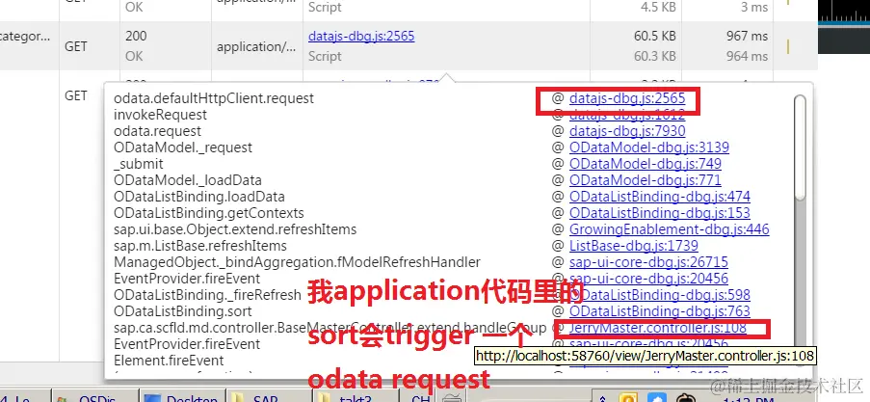This screenshot has width=870, height=402.
Task: Select ODataListBinding.getContexts stack frame
Action: click(209, 213)
